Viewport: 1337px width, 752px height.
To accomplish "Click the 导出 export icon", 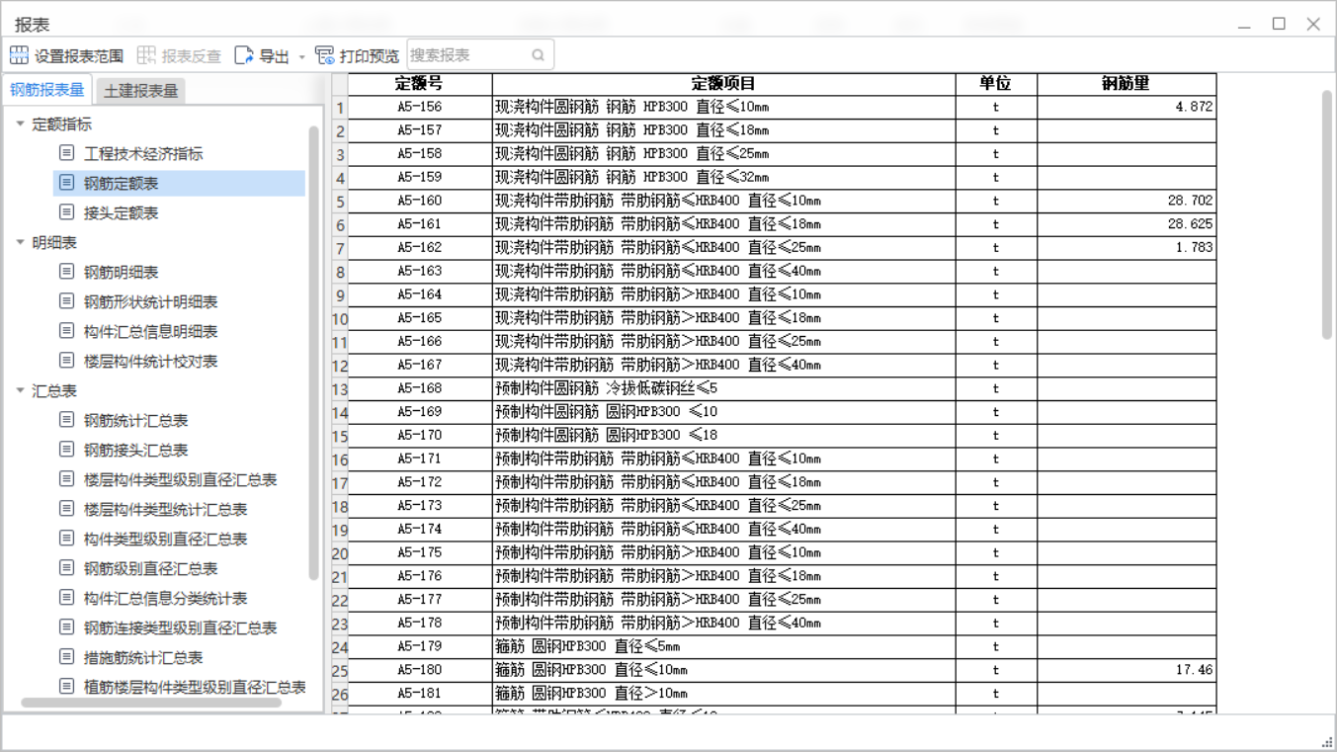I will click(x=244, y=55).
